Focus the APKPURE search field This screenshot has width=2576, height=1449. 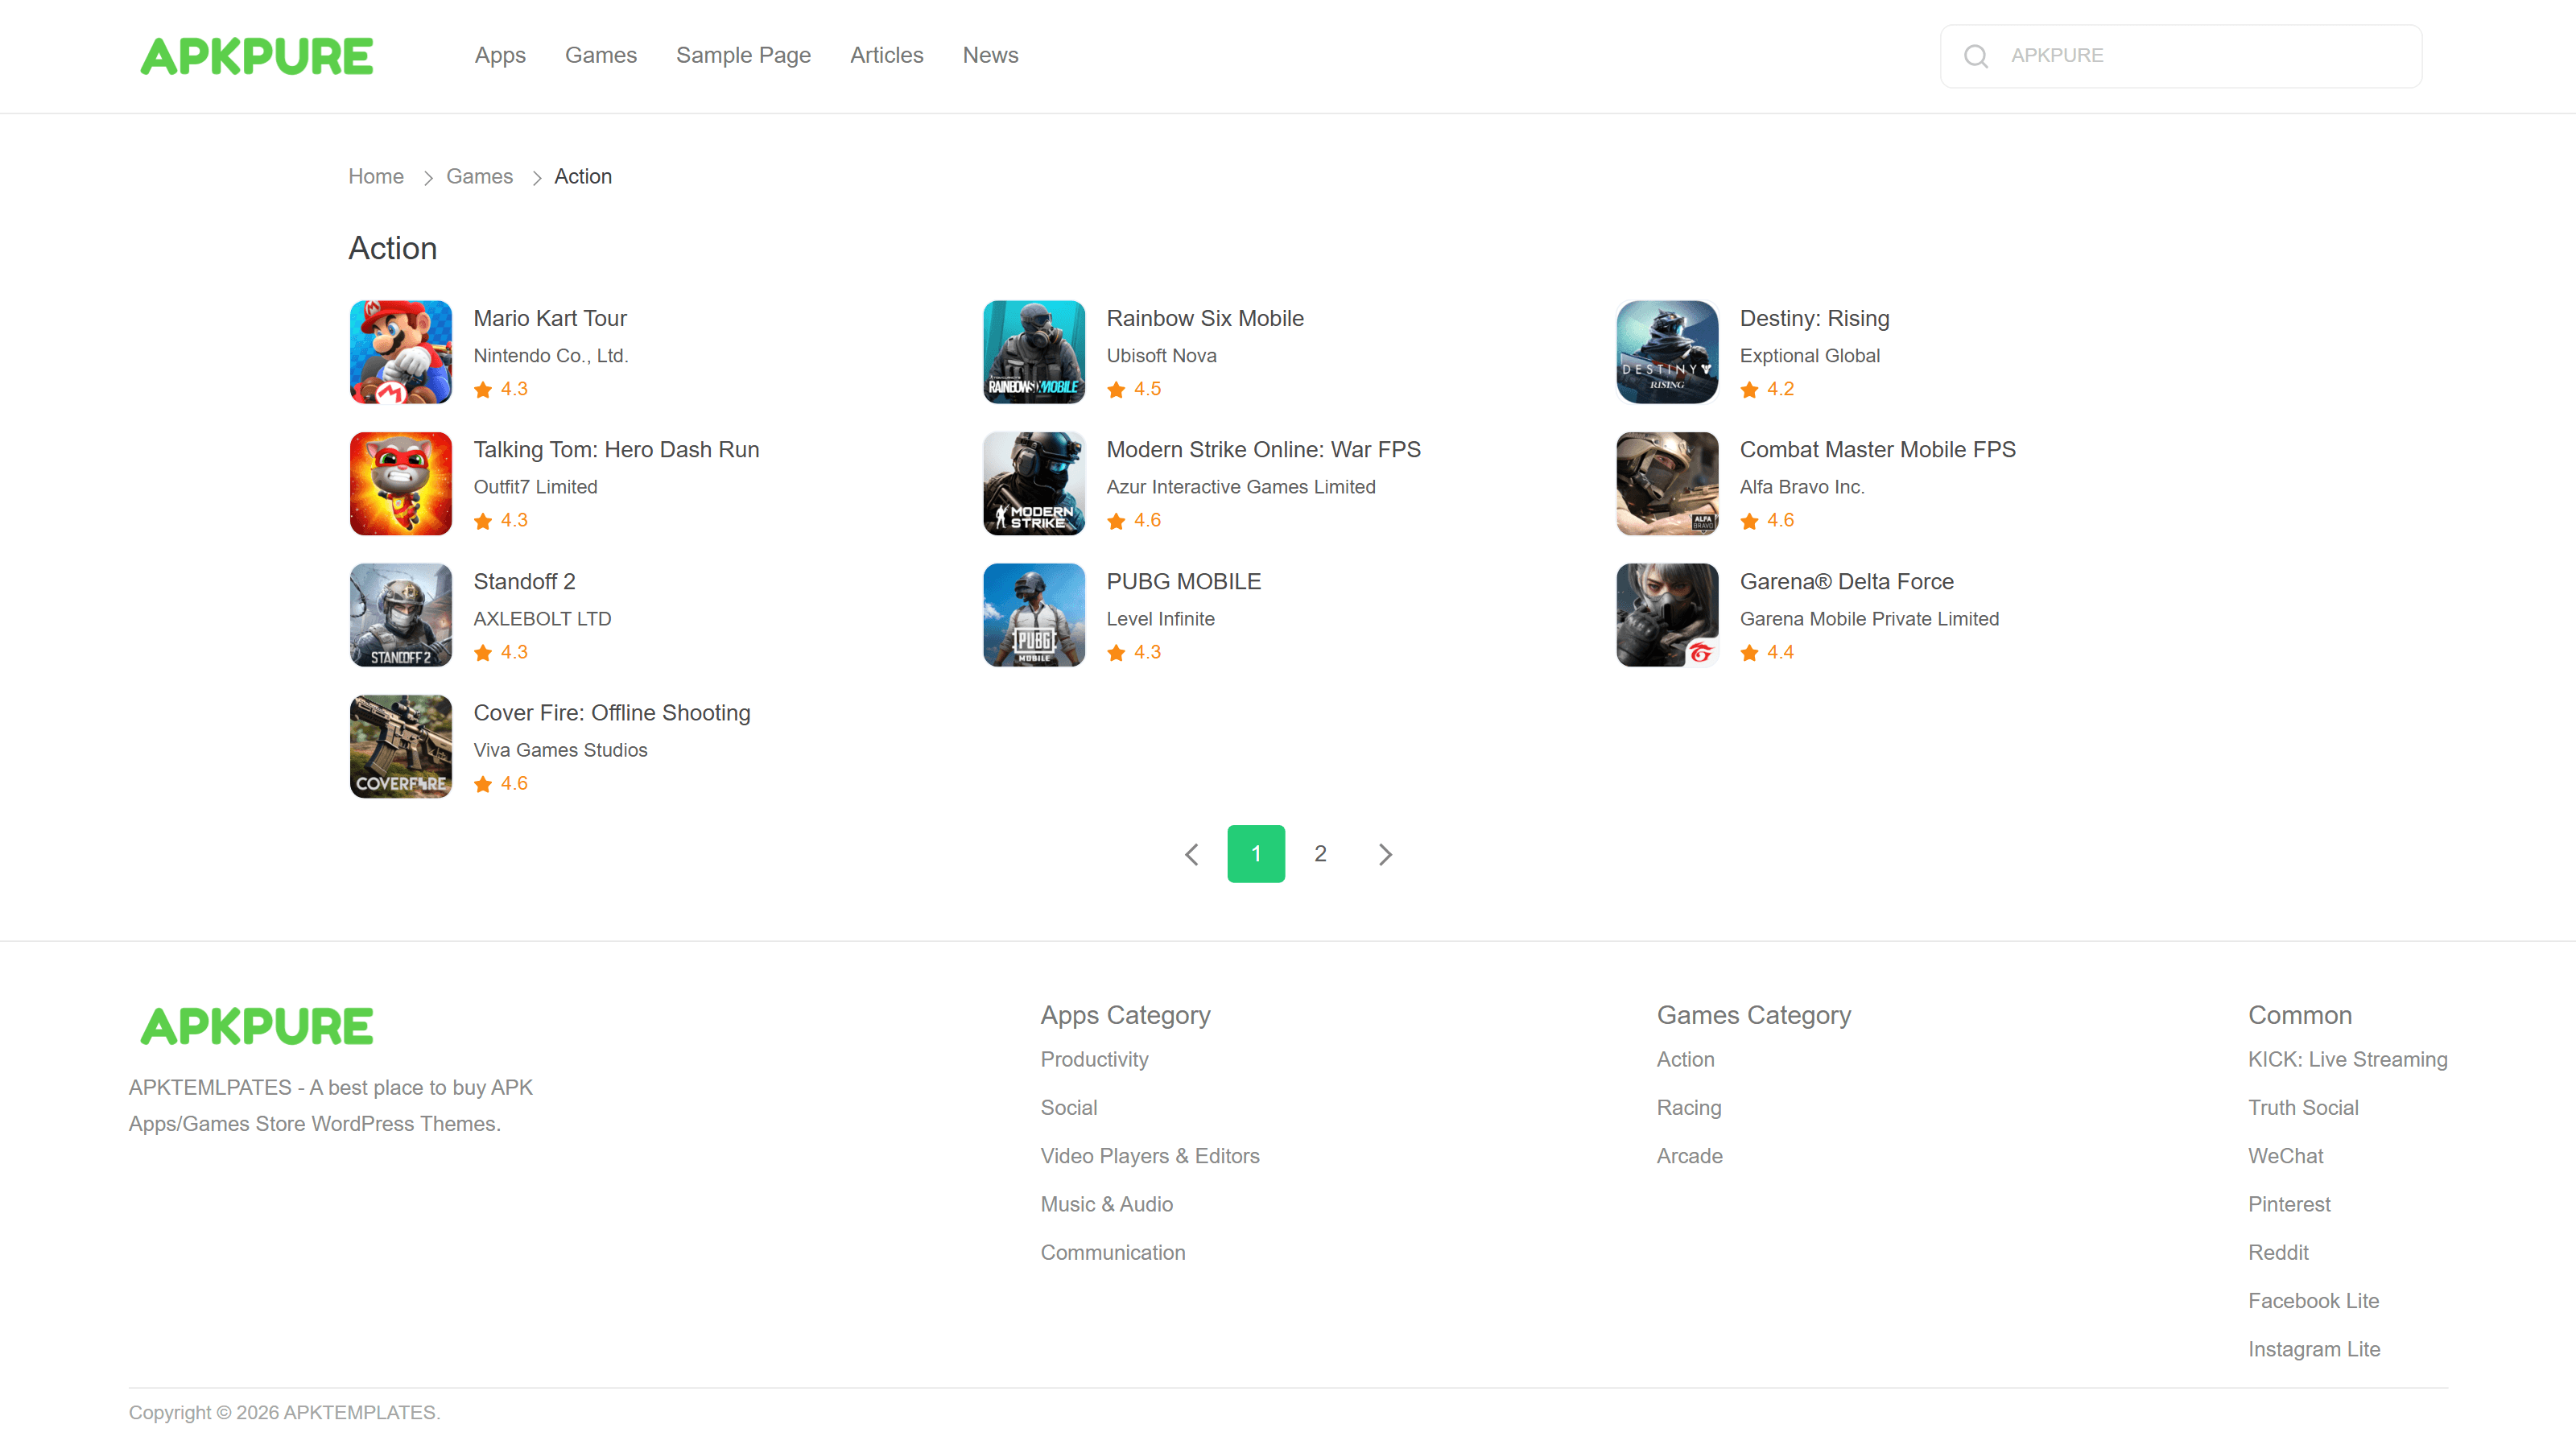2200,56
